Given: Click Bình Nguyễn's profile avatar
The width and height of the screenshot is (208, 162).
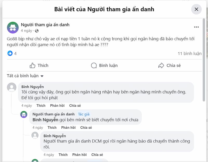Looking at the screenshot, I should (12, 87).
